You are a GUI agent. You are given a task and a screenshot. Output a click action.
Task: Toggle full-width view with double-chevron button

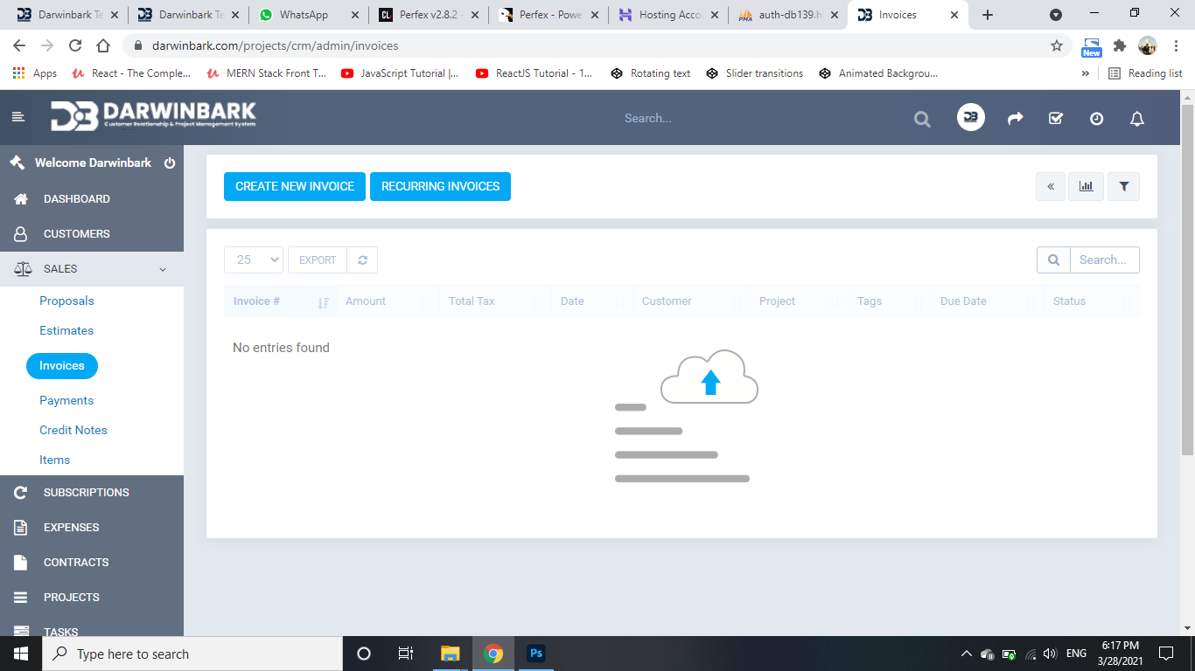tap(1051, 186)
